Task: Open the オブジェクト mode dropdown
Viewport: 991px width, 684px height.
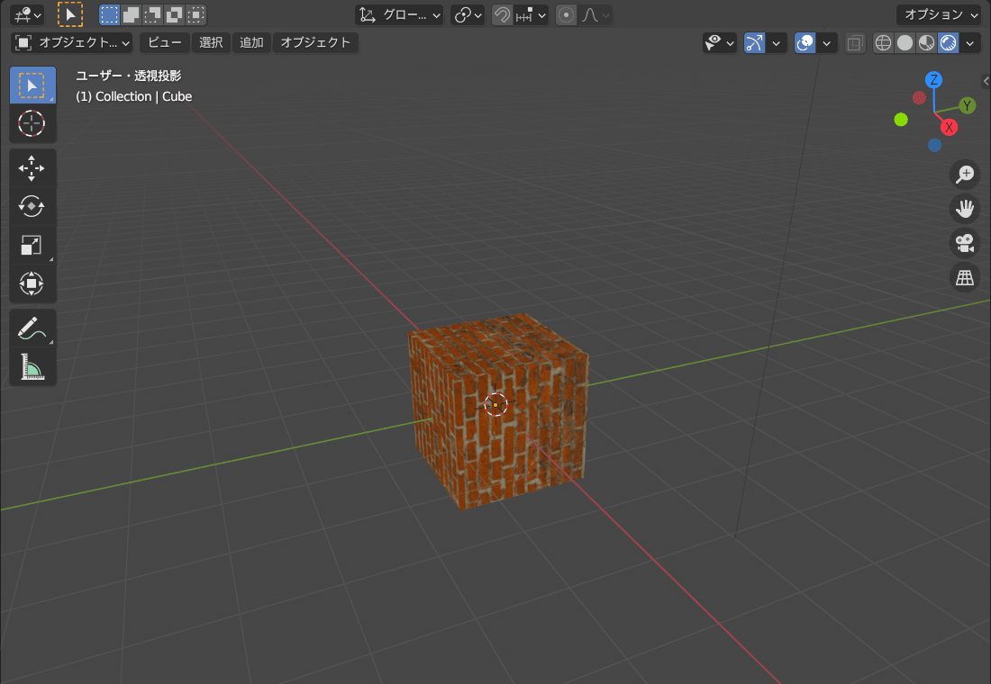Action: tap(71, 43)
